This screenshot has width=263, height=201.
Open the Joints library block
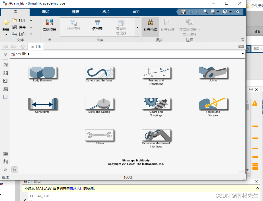pos(213,73)
